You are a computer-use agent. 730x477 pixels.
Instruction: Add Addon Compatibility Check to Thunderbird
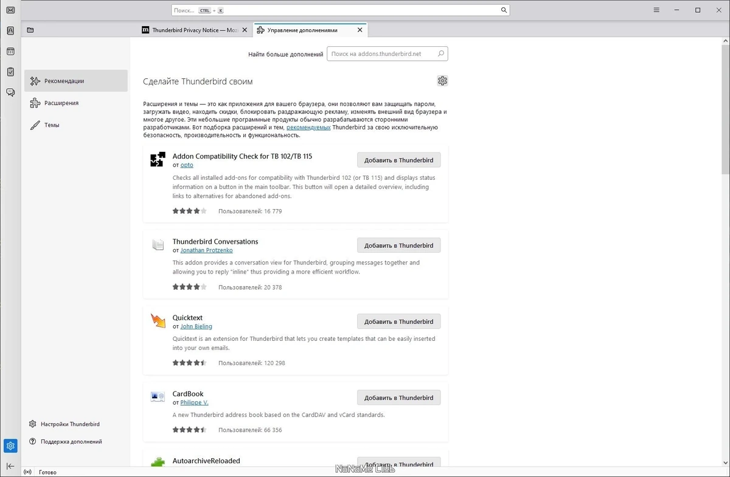pyautogui.click(x=398, y=160)
